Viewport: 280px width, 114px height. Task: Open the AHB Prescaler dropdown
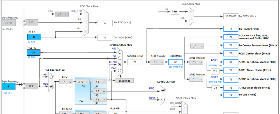click(x=157, y=62)
